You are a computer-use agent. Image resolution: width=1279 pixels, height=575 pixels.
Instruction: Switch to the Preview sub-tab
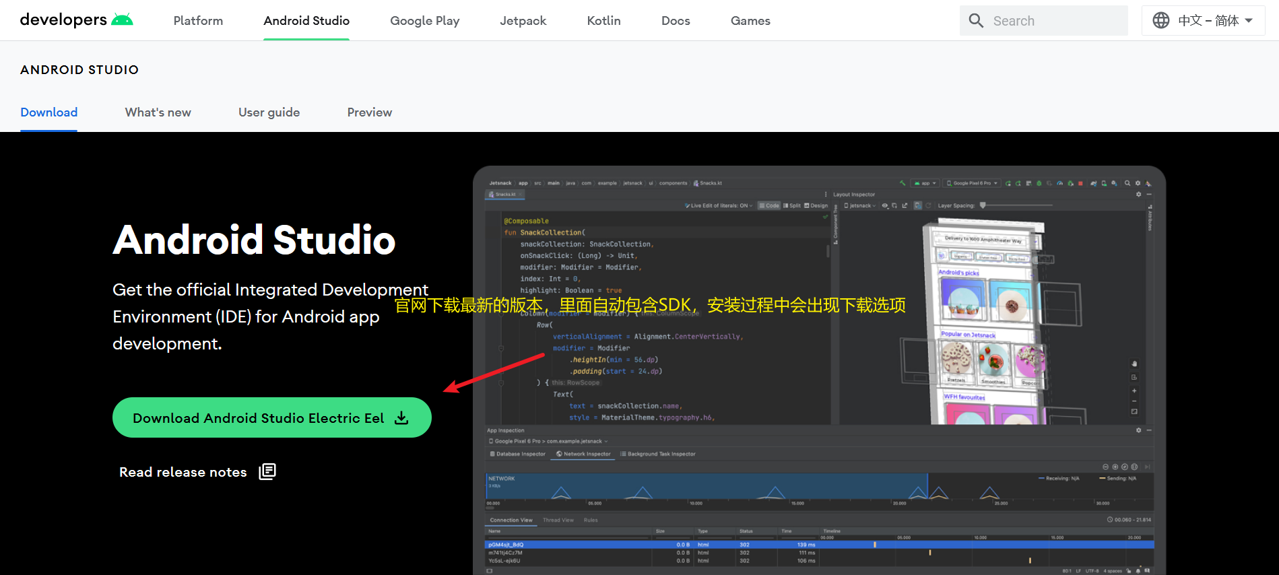pos(370,112)
